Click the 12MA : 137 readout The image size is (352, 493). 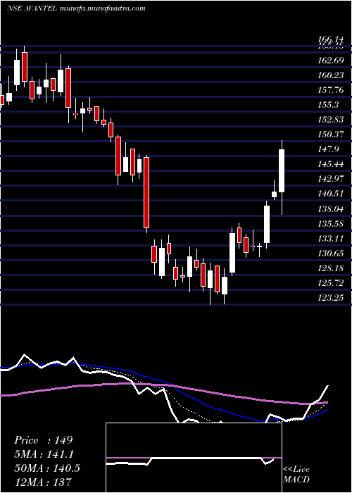coord(43,482)
